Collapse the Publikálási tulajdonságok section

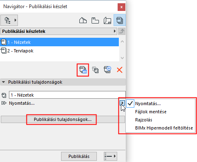pos(4,82)
